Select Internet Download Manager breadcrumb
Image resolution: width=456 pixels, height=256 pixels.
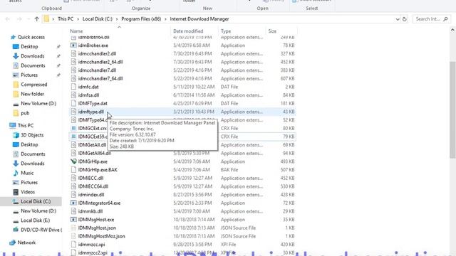point(199,19)
